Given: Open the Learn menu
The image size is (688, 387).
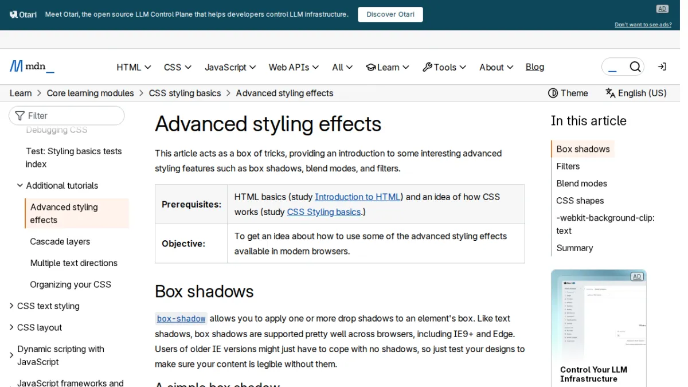Looking at the screenshot, I should pyautogui.click(x=388, y=67).
